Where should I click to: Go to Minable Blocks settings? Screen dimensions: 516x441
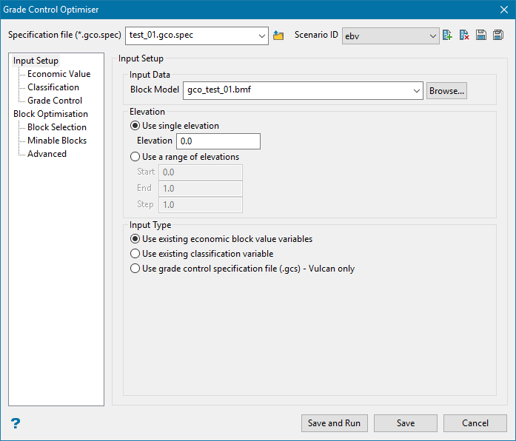pyautogui.click(x=57, y=141)
